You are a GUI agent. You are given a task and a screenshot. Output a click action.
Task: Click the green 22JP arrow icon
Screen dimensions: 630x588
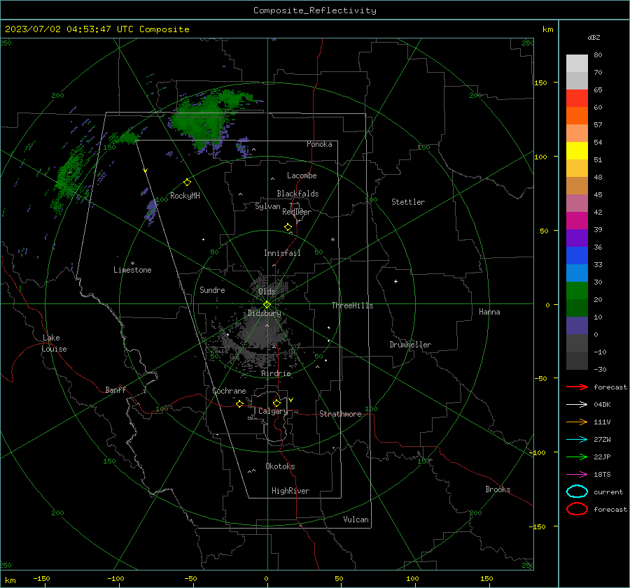click(577, 457)
